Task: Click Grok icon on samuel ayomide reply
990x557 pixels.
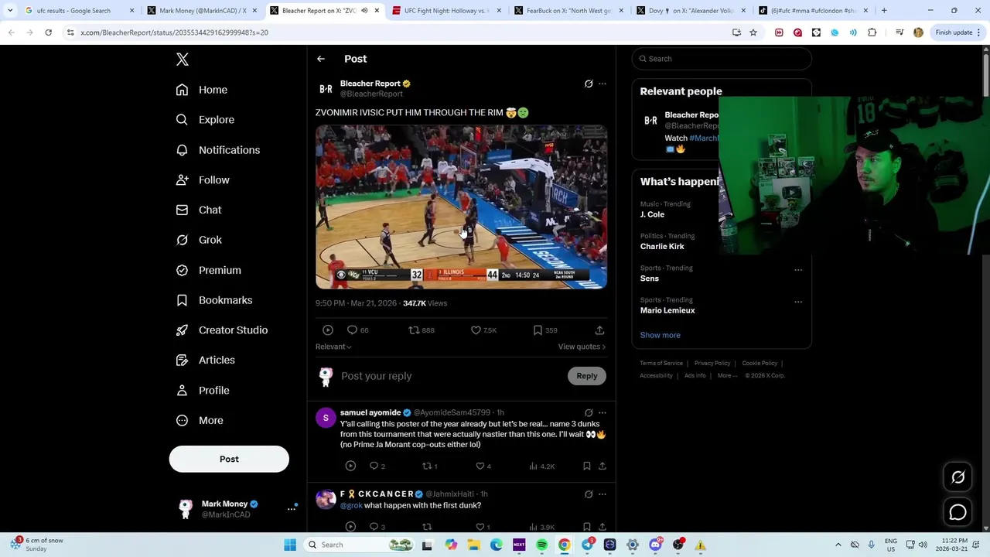Action: point(589,413)
